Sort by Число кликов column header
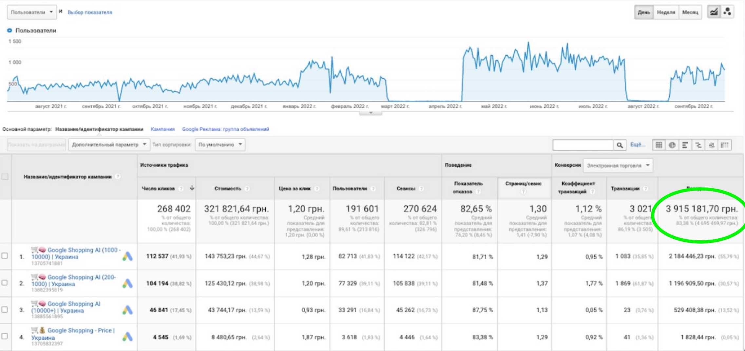This screenshot has height=351, width=745. (x=158, y=189)
